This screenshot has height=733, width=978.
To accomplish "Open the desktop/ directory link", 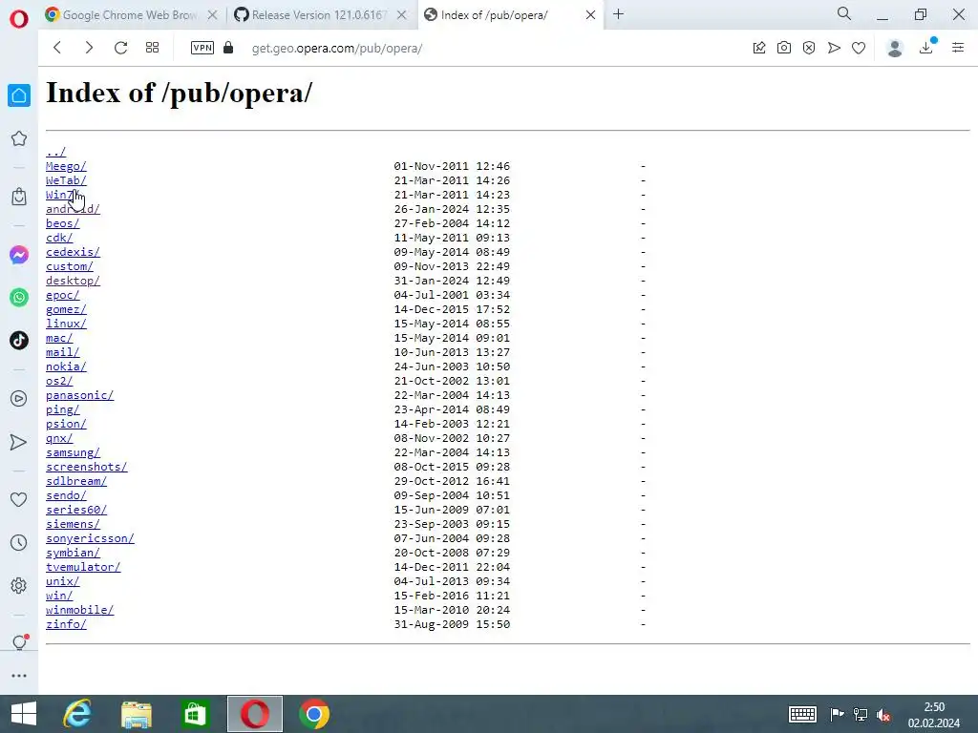I will coord(73,282).
